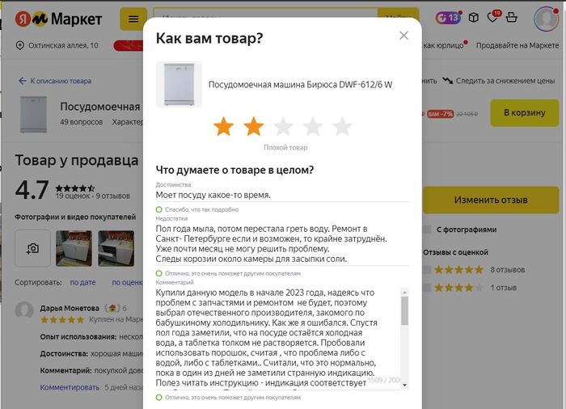This screenshot has height=409, width=566.
Task: Click into the Достоинства text field
Action: 283,195
